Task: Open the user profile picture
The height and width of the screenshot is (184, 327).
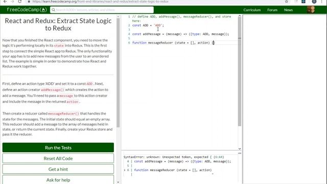Action: pyautogui.click(x=311, y=10)
